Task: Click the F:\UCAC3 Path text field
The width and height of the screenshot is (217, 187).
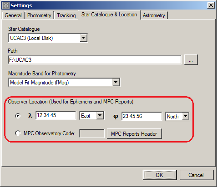Action: (95, 60)
